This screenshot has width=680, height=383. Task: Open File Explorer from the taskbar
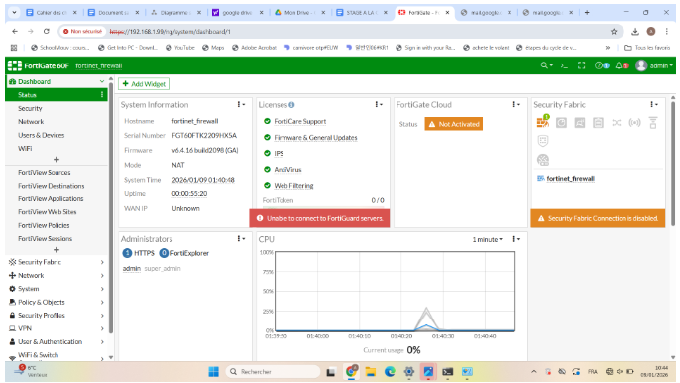371,372
